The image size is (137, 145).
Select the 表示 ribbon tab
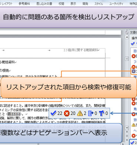click(x=73, y=4)
